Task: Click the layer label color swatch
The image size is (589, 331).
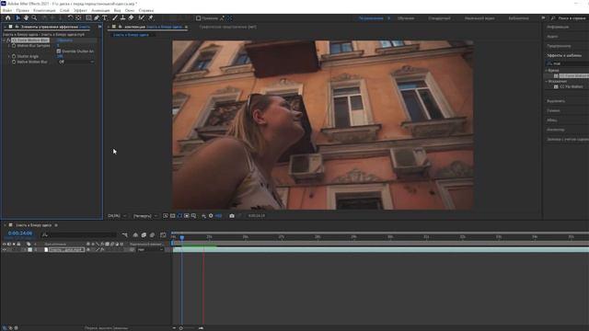Action: point(30,249)
